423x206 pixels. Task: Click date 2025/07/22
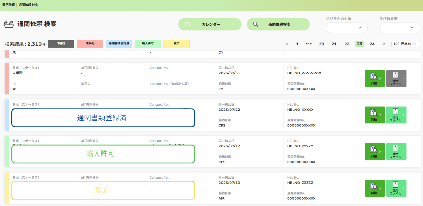point(229,110)
